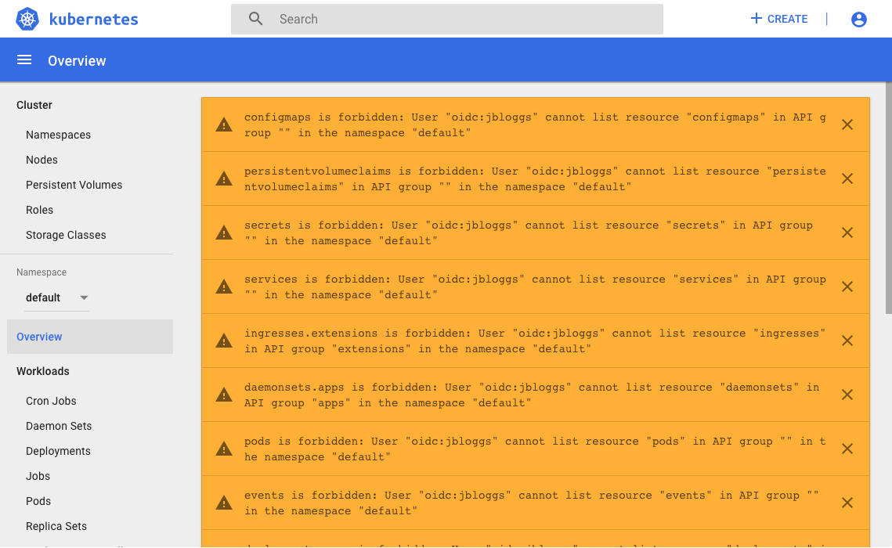Click the warning icon on the secrets alert
This screenshot has width=892, height=548.
[x=224, y=233]
